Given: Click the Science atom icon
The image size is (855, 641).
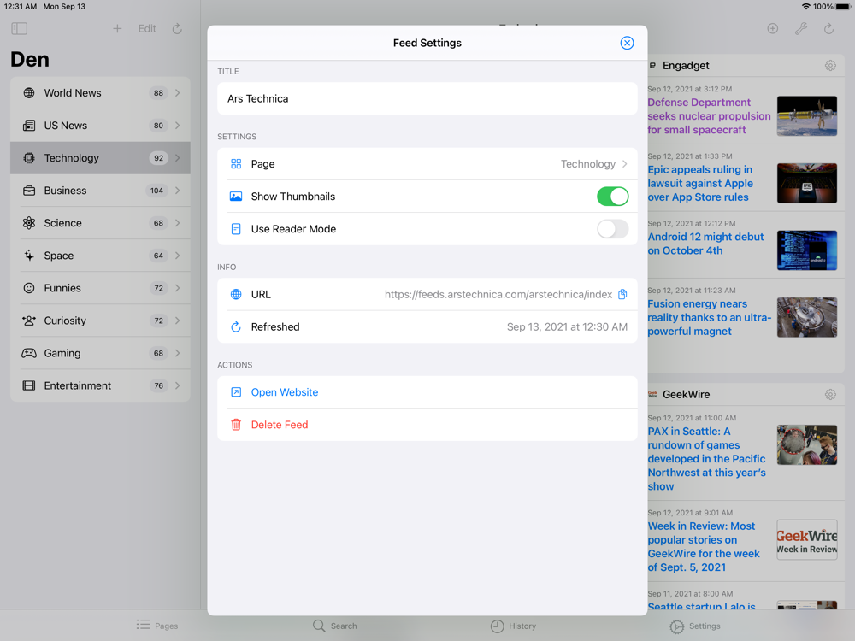Looking at the screenshot, I should coord(29,223).
